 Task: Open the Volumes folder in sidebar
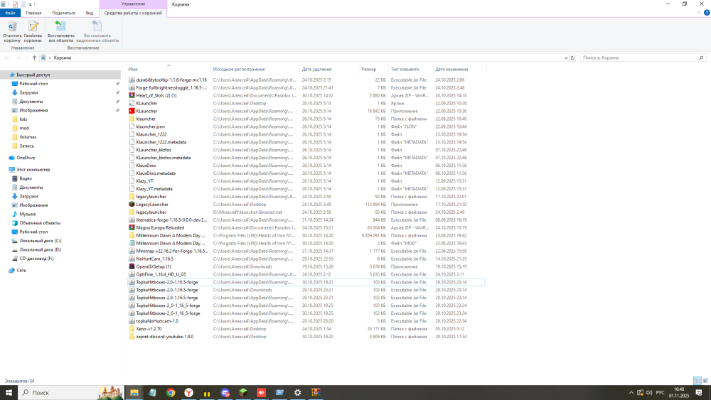tap(28, 137)
